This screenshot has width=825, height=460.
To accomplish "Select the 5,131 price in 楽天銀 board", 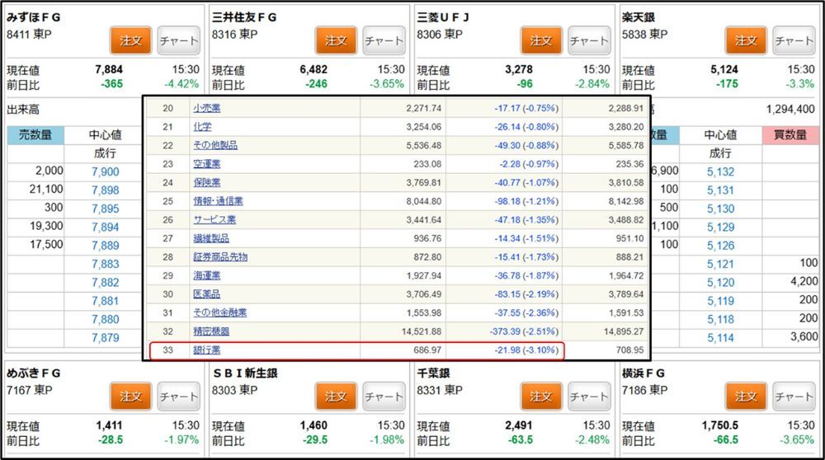I will pos(720,190).
